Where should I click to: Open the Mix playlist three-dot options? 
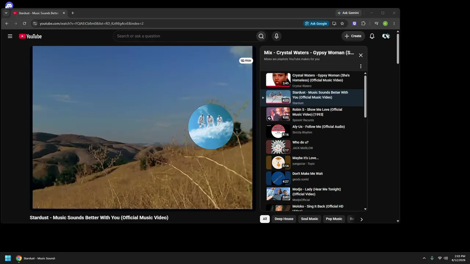tap(361, 66)
